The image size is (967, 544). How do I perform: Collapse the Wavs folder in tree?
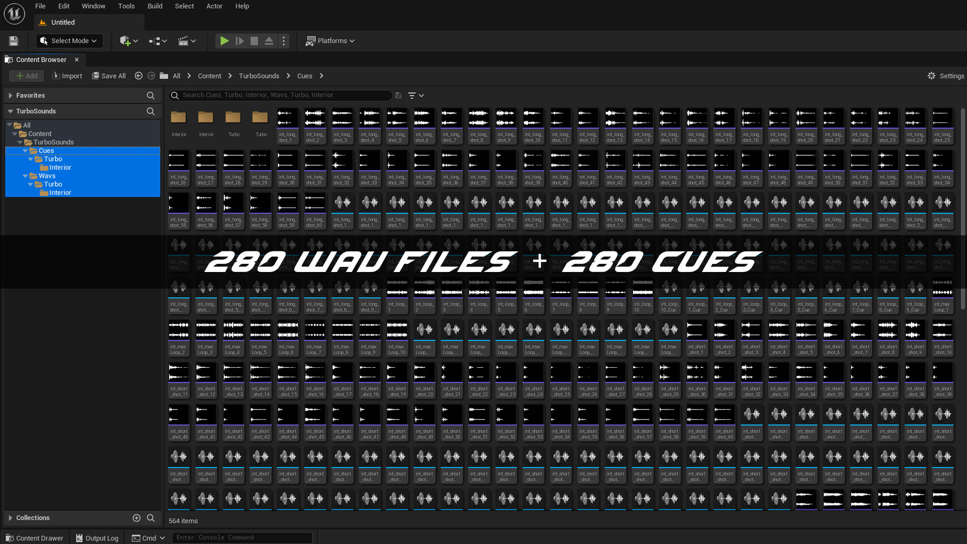25,176
